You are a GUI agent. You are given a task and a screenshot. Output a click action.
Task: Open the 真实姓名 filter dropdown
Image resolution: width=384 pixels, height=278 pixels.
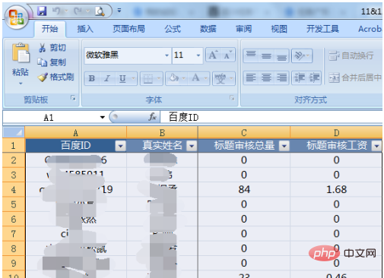tap(192, 146)
